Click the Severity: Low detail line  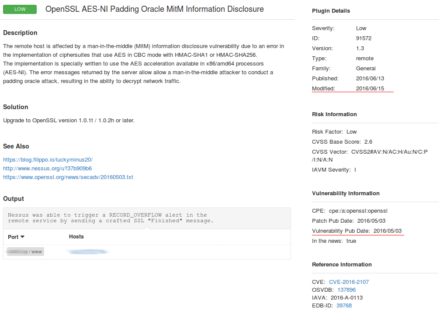click(339, 28)
